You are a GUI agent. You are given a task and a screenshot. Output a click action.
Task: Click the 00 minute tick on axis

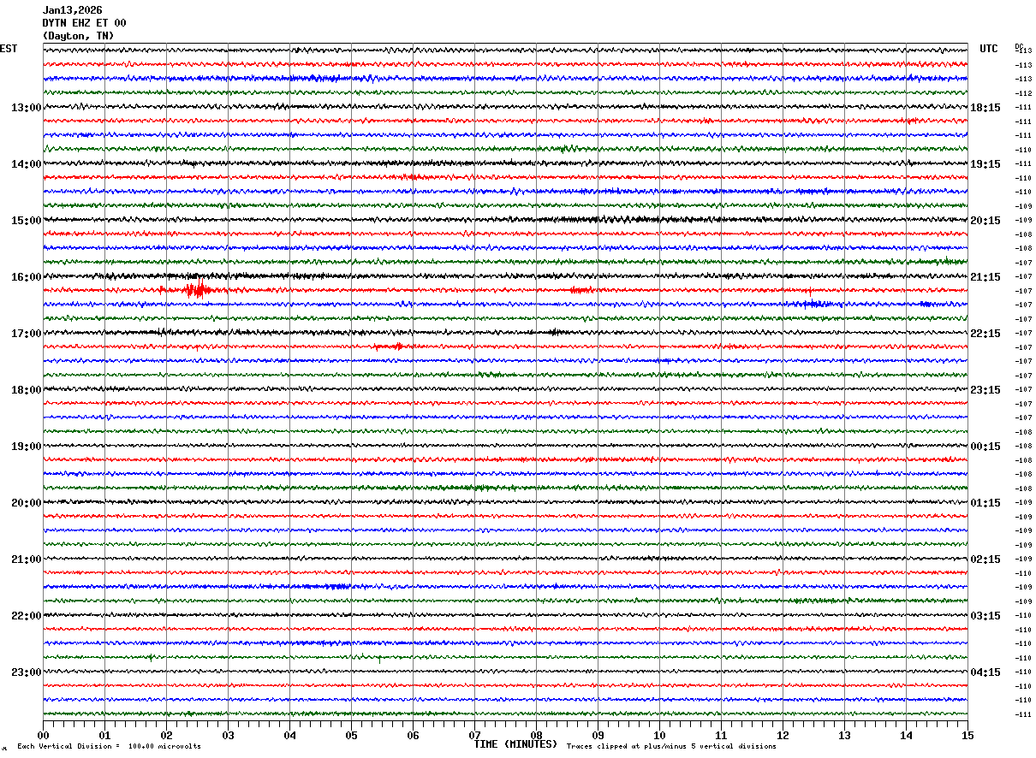coord(43,735)
